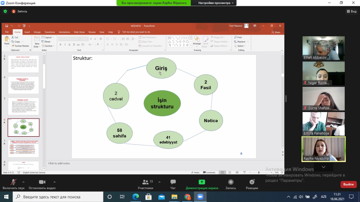Open the Реакции reactions menu

[x=252, y=182]
